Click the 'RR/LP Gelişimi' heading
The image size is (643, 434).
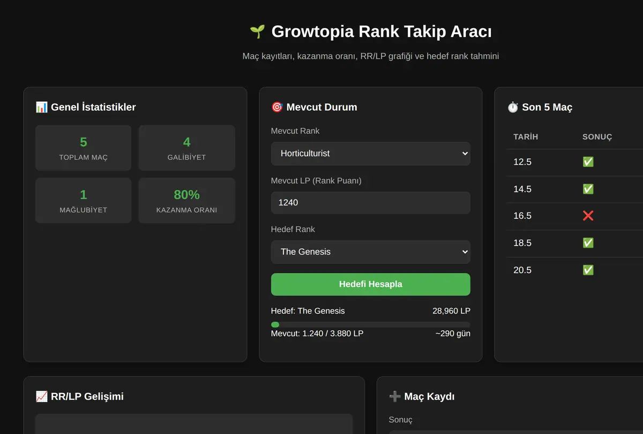[87, 397]
